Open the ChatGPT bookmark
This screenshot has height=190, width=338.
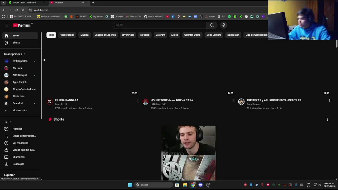click(x=117, y=17)
